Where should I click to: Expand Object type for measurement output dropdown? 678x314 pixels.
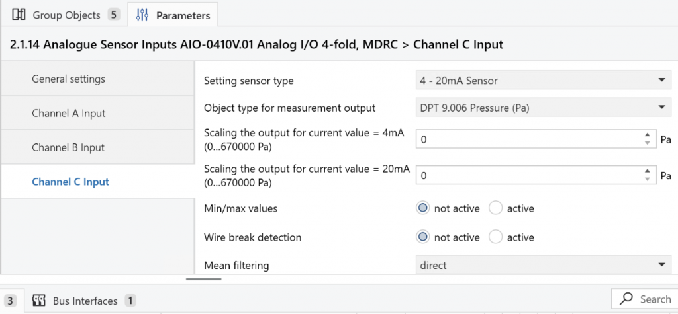tap(543, 108)
